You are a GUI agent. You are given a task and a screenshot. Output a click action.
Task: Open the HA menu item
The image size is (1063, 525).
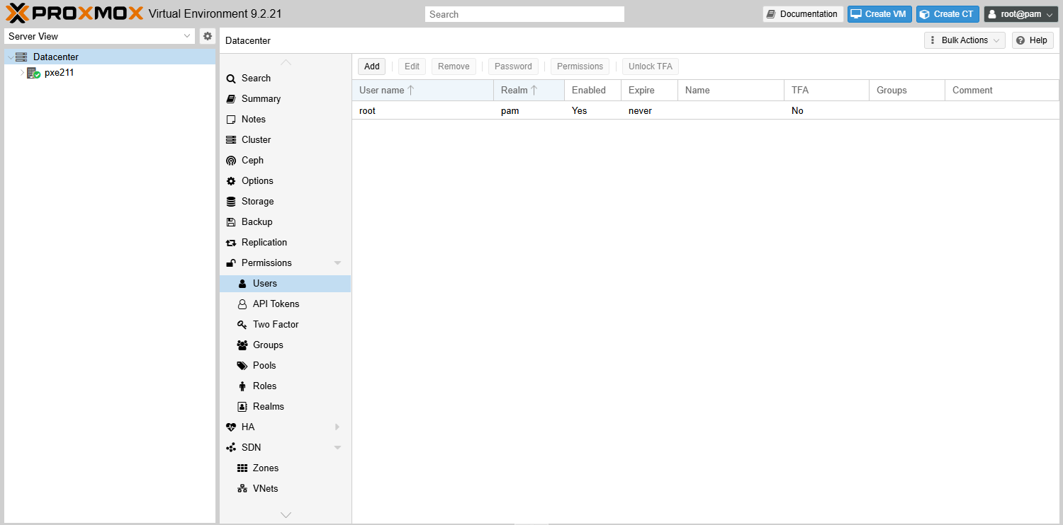click(285, 427)
